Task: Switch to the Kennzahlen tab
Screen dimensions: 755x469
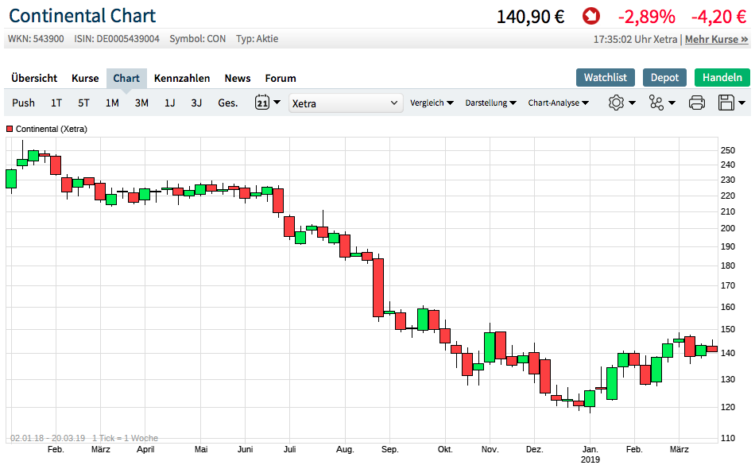Action: (182, 78)
